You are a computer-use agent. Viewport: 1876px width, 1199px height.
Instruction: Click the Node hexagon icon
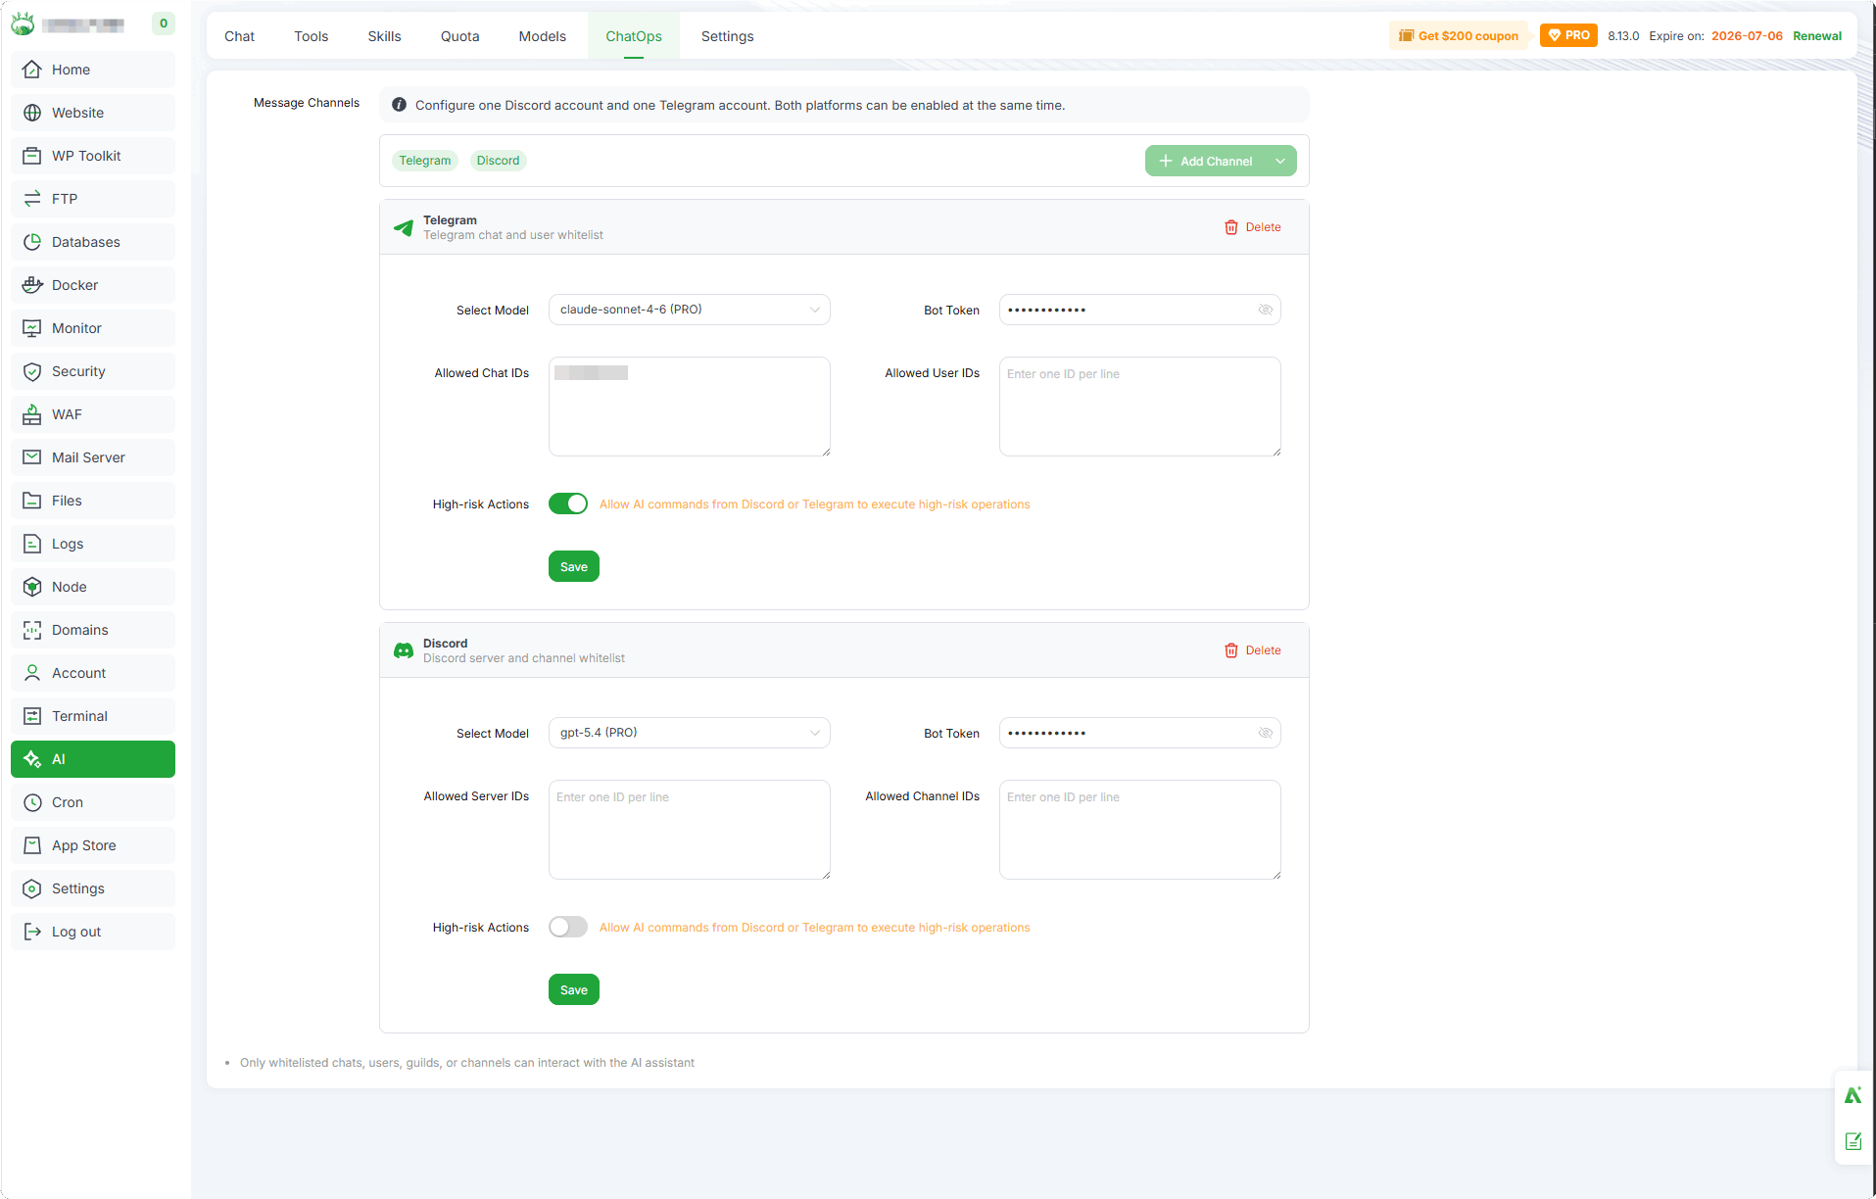[x=32, y=587]
